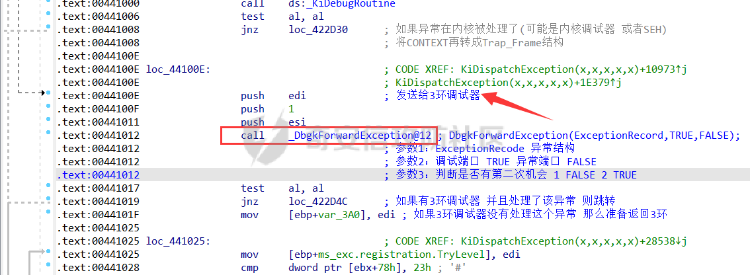Image resolution: width=750 pixels, height=275 pixels.
Task: Toggle breakpoint dot at 0044100F push 1
Action: (48, 106)
